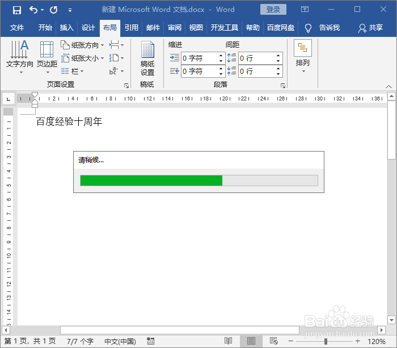Image resolution: width=397 pixels, height=348 pixels.
Task: Click the 共享 share button
Action: (x=370, y=28)
